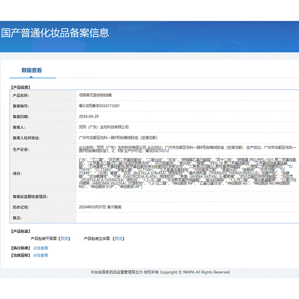The image size is (299, 299).
Task: Select the product name 佰萃莱无瑕修容BB霜
Action: [x=95, y=96]
